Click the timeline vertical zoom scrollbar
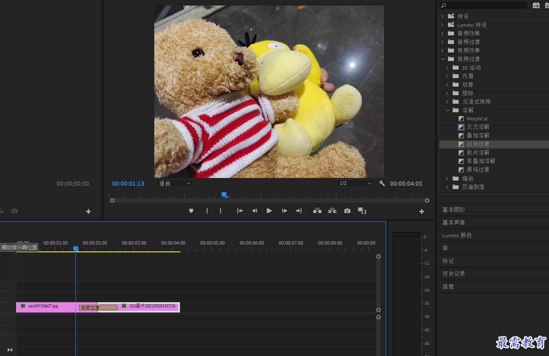This screenshot has height=356, width=549. (378, 283)
